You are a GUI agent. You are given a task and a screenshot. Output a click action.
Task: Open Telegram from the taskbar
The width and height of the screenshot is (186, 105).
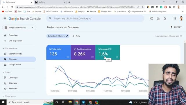click(83, 102)
